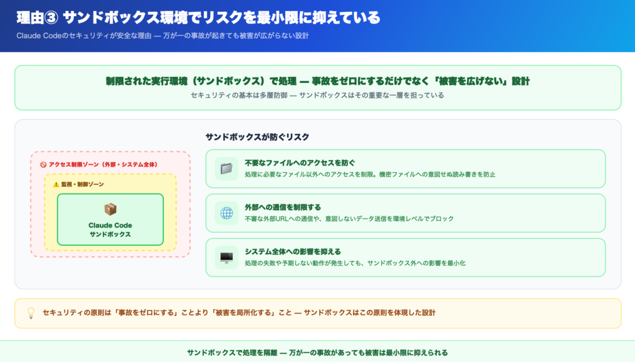Click the red prohibited icon by アクセス制限ゾーン

coord(43,165)
